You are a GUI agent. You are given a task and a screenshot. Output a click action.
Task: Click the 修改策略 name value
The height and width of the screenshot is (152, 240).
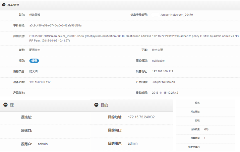(x=35, y=15)
